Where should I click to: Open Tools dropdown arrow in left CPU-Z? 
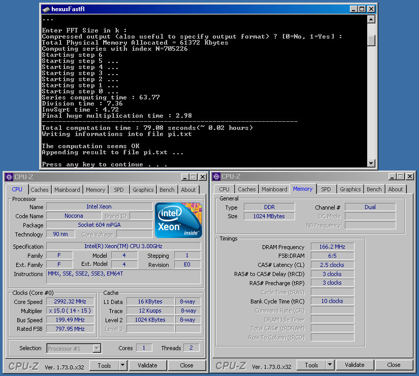click(x=123, y=365)
